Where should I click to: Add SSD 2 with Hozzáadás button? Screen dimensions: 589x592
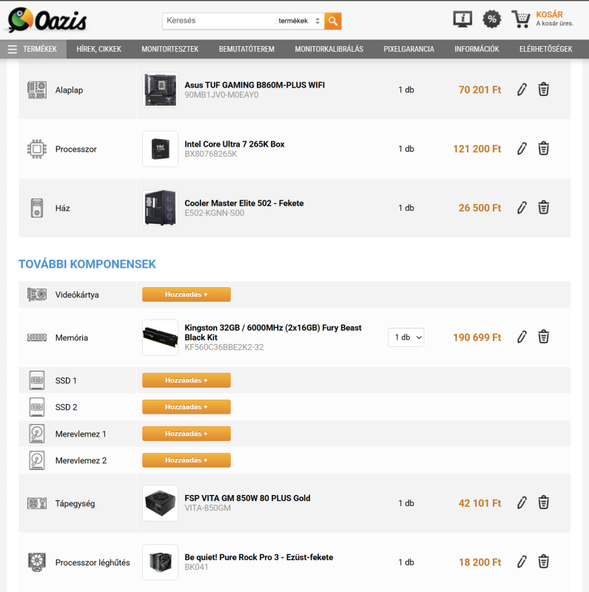coord(186,407)
